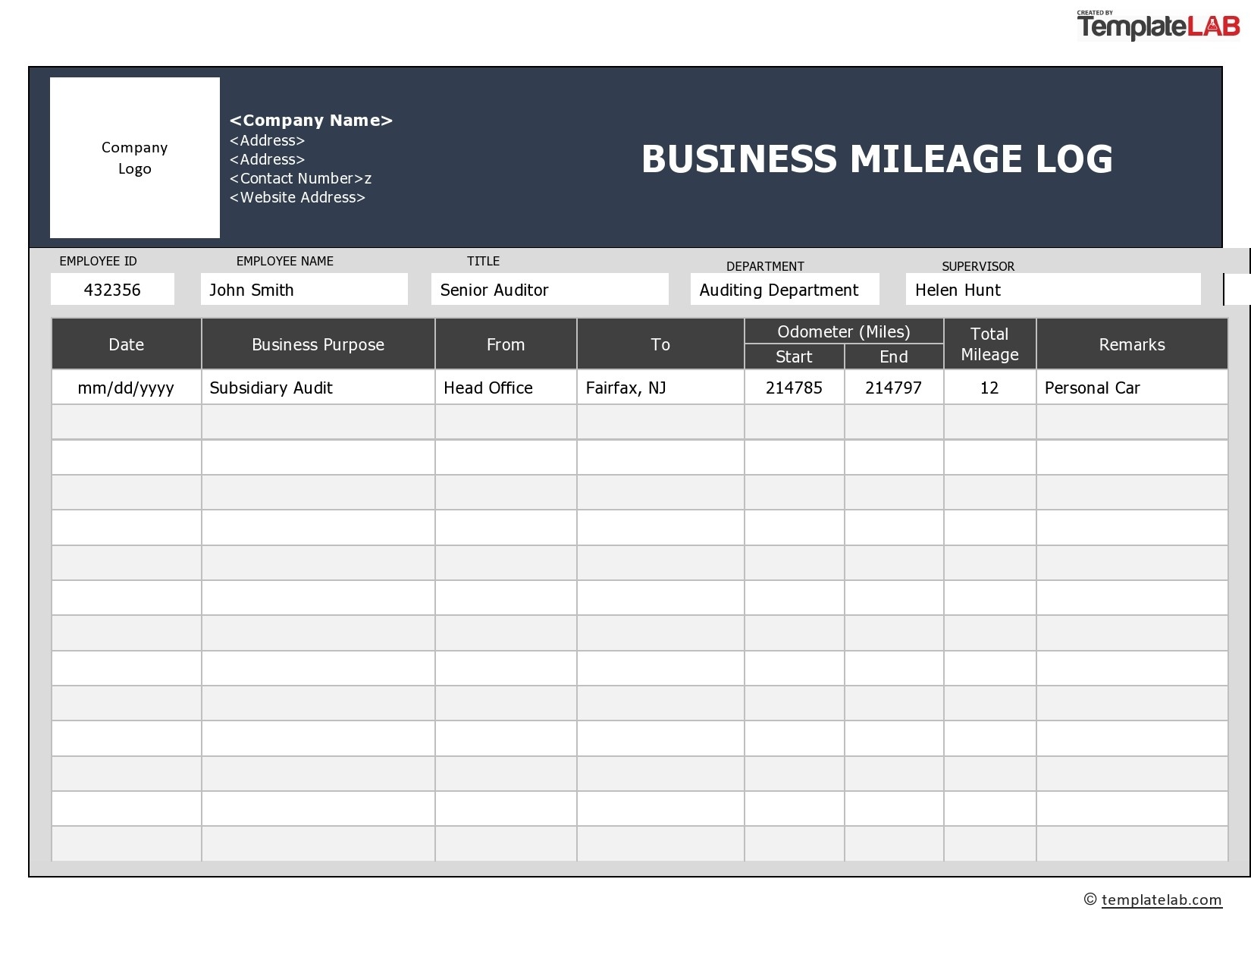Select the Business Purpose column header
Image resolution: width=1251 pixels, height=967 pixels.
coord(318,344)
